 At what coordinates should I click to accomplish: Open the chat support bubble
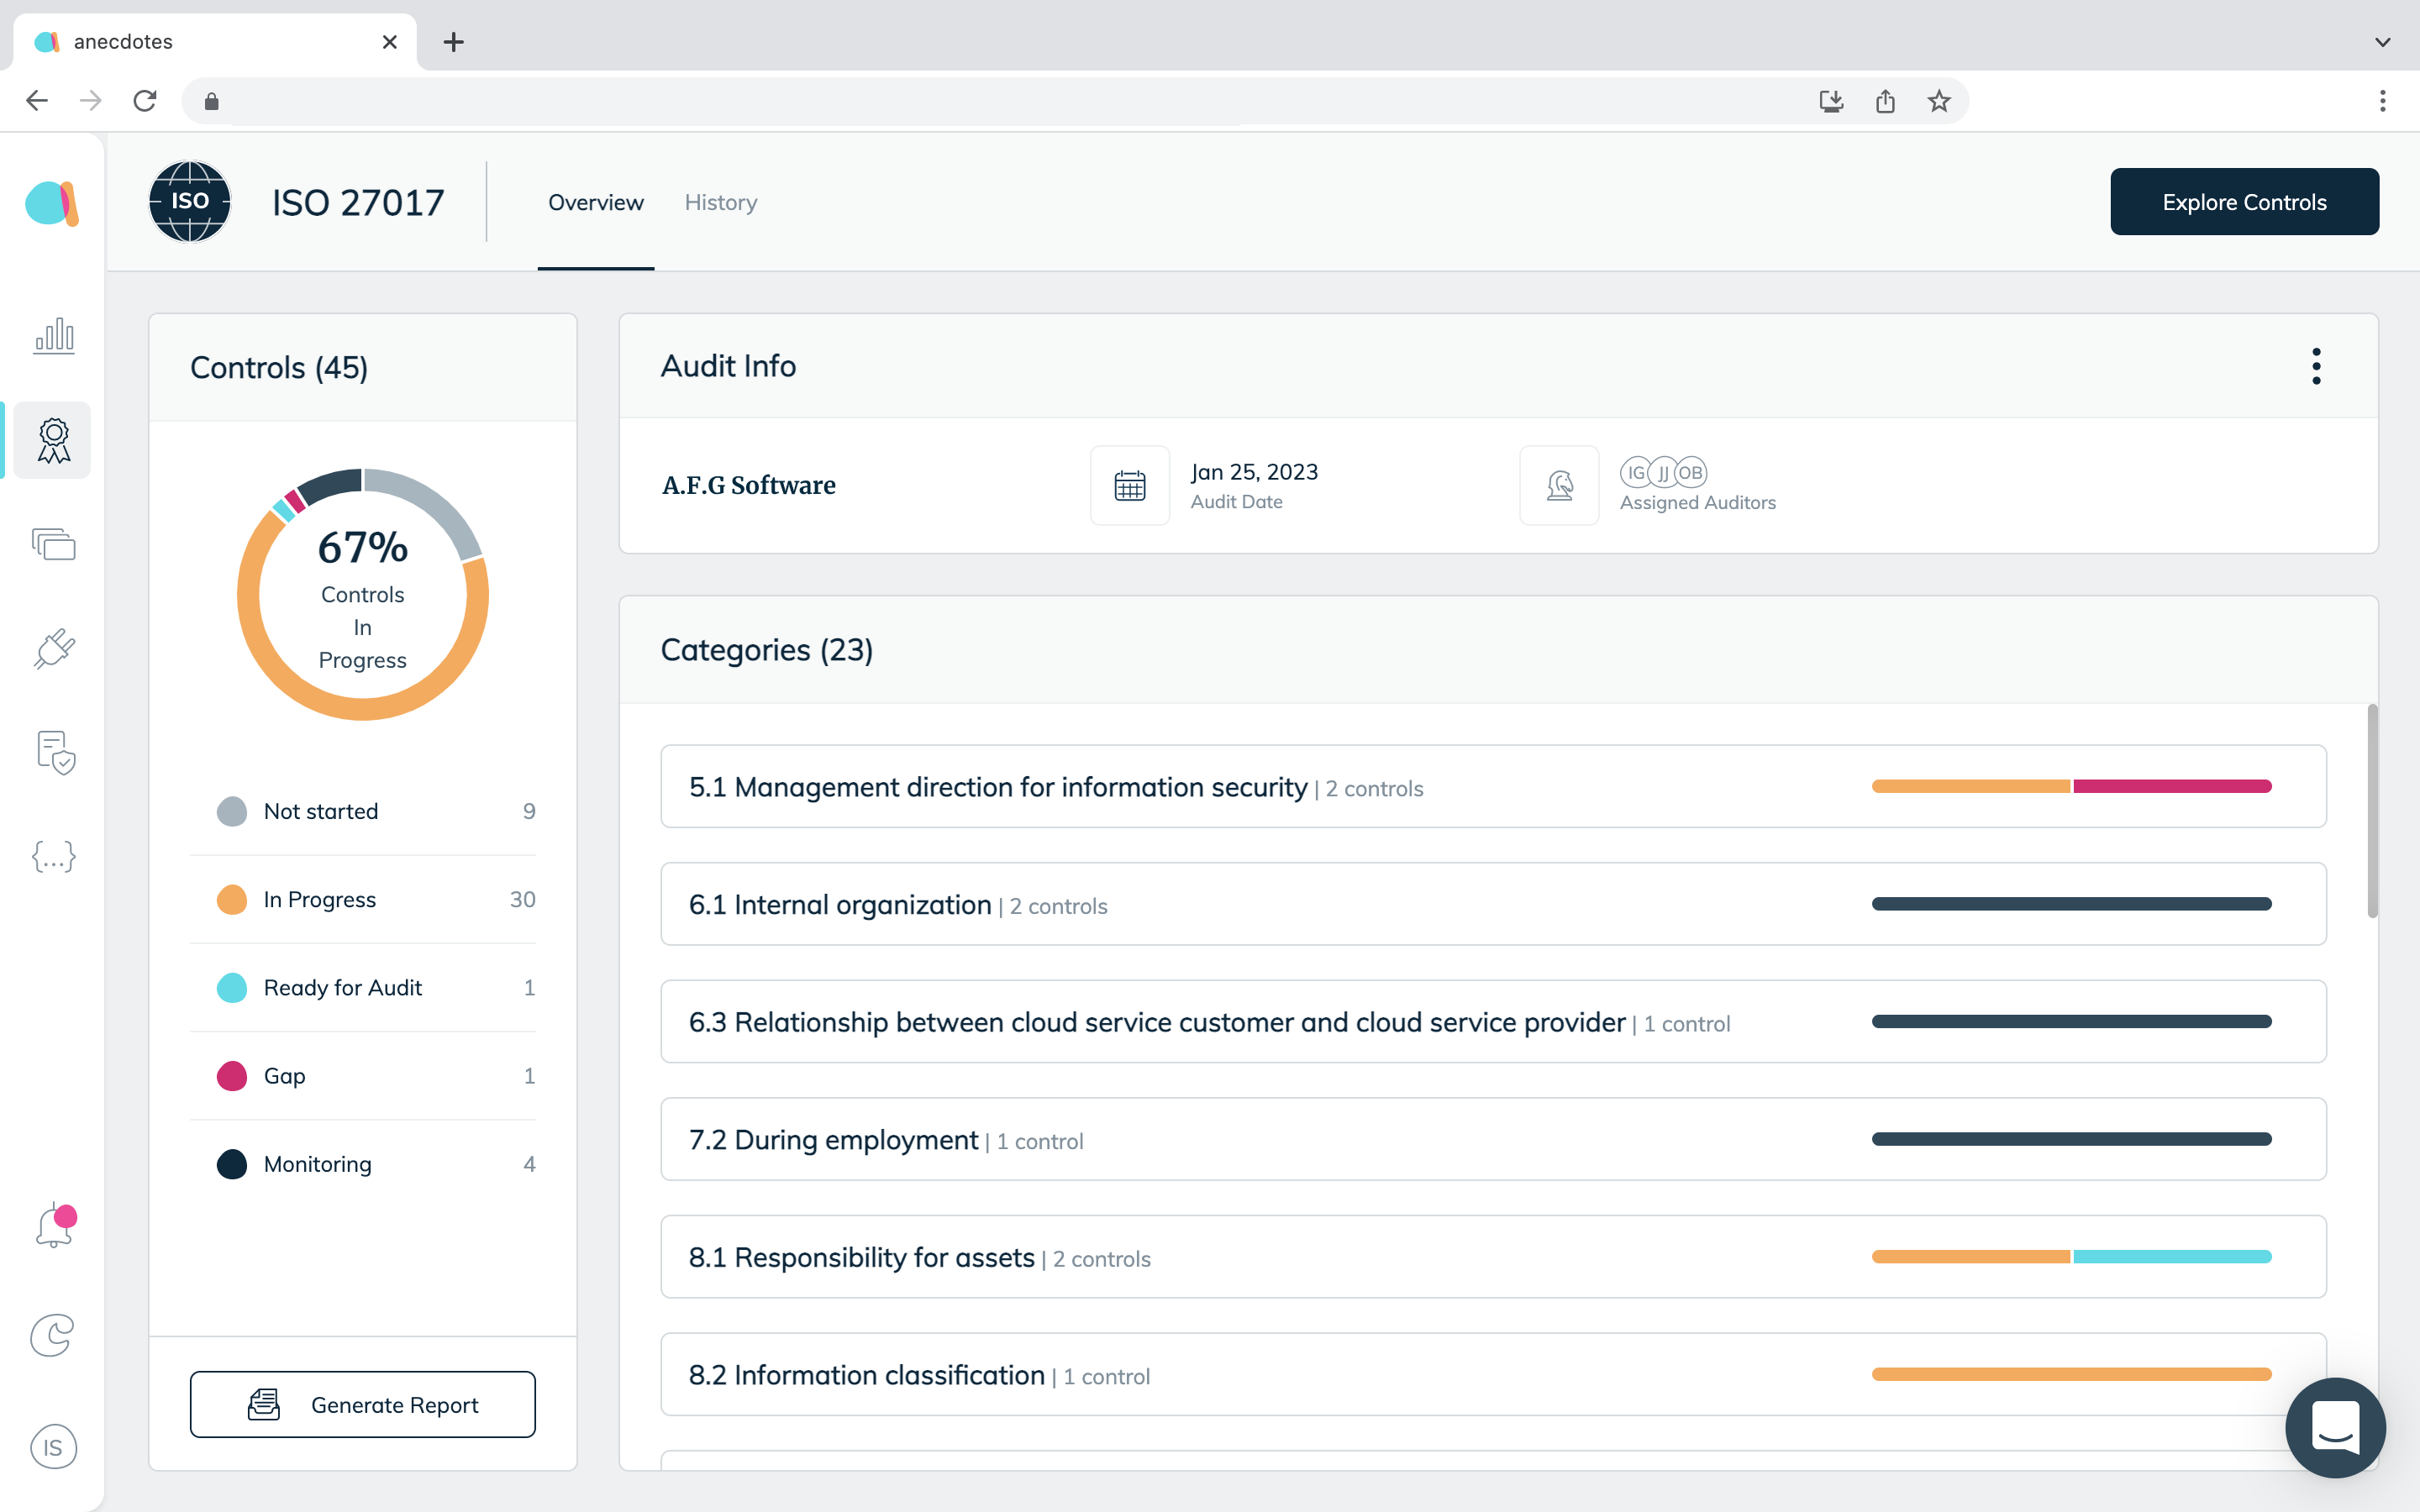pos(2334,1427)
